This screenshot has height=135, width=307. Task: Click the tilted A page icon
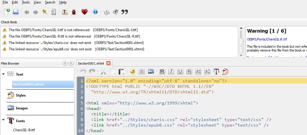pos(106,12)
